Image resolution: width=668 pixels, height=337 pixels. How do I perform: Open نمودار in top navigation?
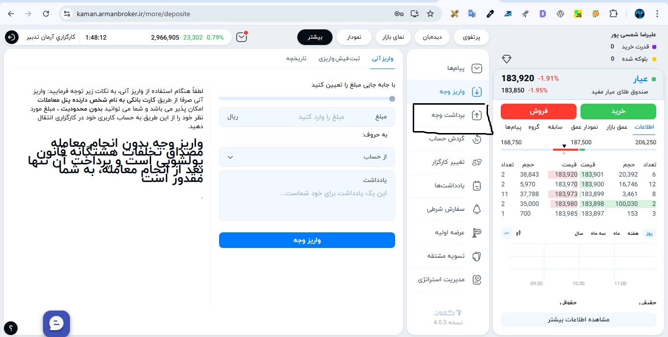tap(354, 37)
